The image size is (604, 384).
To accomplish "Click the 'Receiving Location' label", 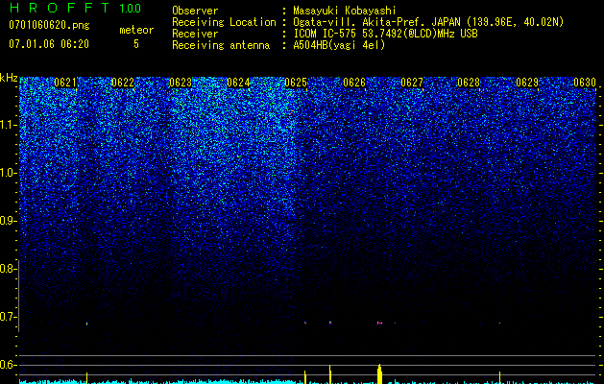I will point(224,22).
